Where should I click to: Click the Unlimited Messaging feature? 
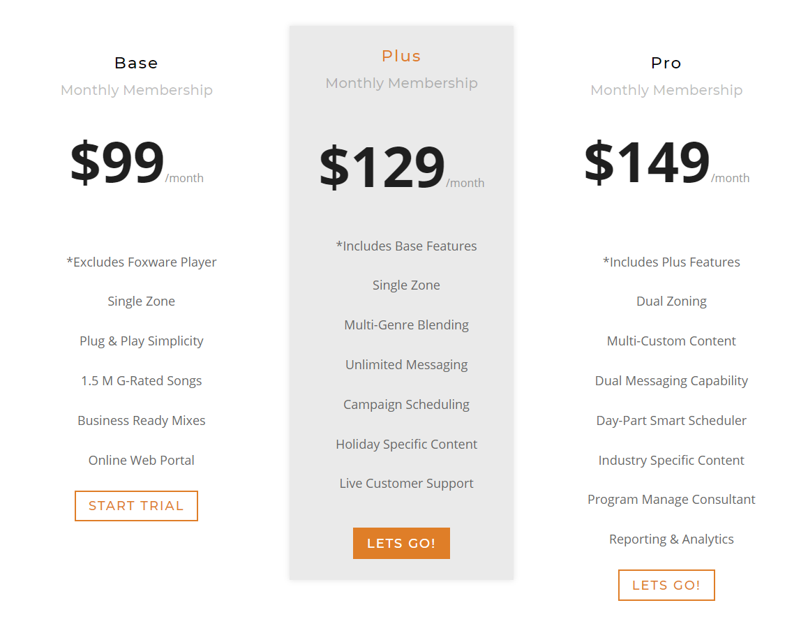[x=406, y=365]
